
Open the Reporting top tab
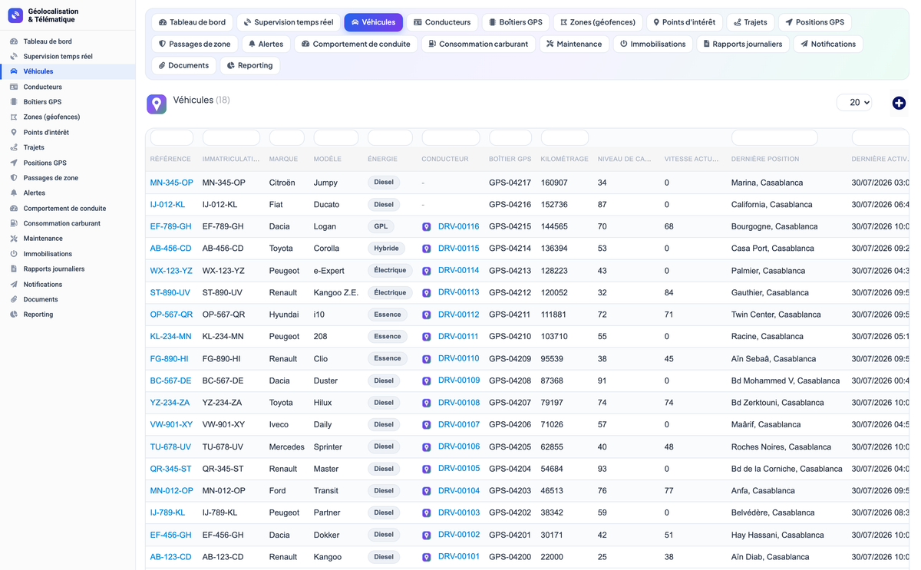tap(250, 65)
